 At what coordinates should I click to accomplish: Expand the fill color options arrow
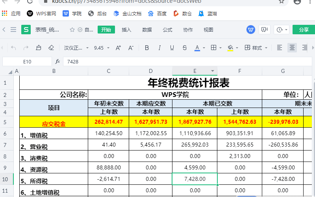pos(237,48)
